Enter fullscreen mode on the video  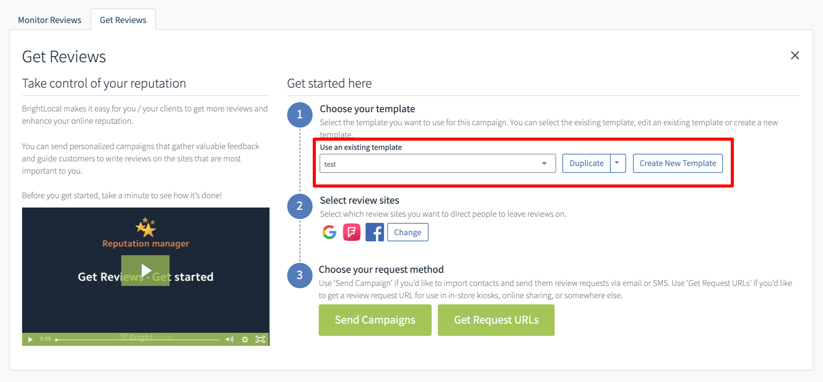(x=261, y=339)
